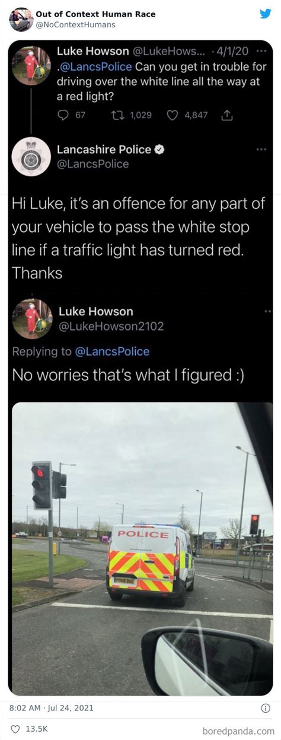
Task: Open Out of Context Human Race avatar
Action: [x=21, y=20]
